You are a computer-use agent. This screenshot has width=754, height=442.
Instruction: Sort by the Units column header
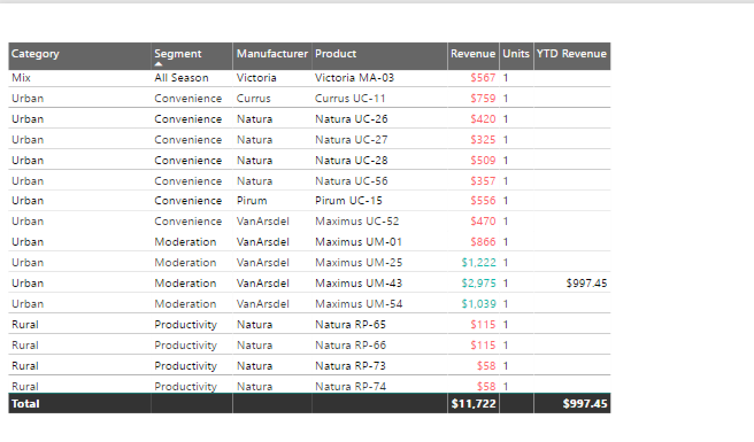pos(516,53)
